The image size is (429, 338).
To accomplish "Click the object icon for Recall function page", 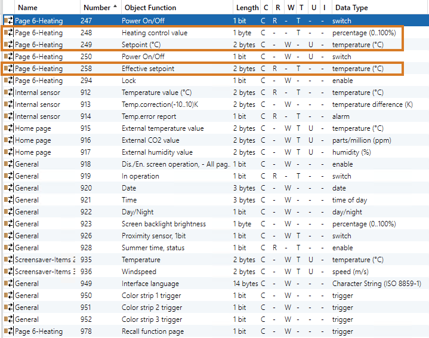I will (x=8, y=331).
